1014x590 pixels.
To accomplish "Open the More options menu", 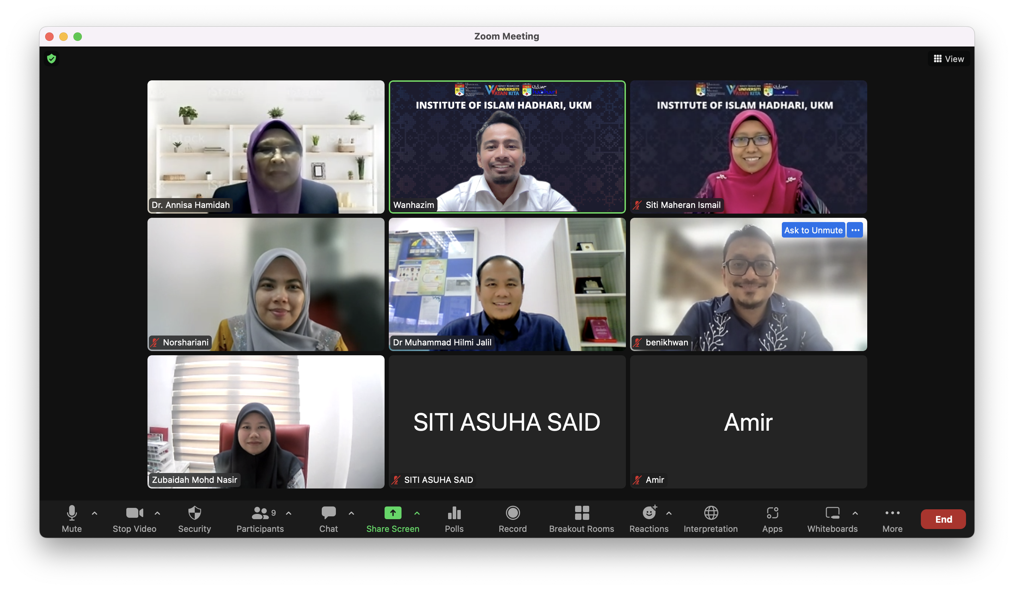I will (x=892, y=513).
